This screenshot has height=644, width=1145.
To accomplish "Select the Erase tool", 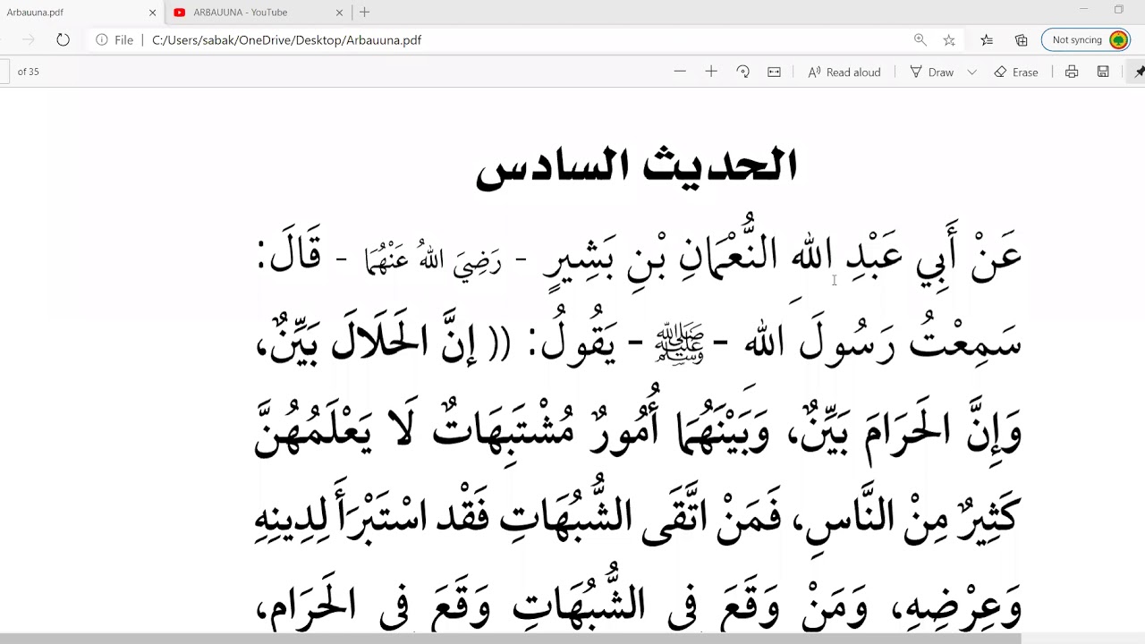I will 1016,72.
